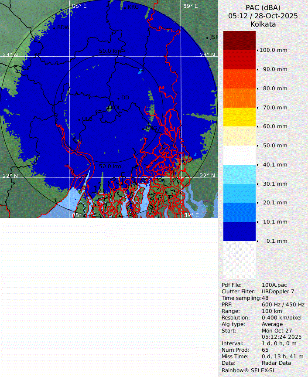The width and height of the screenshot is (308, 377).
Task: Select the white 40.1 mm legend swatch
Action: pyautogui.click(x=239, y=155)
